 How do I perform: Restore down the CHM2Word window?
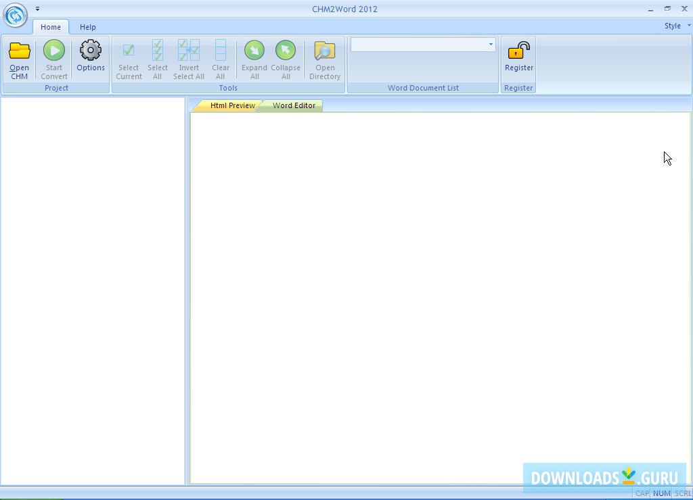coord(667,8)
